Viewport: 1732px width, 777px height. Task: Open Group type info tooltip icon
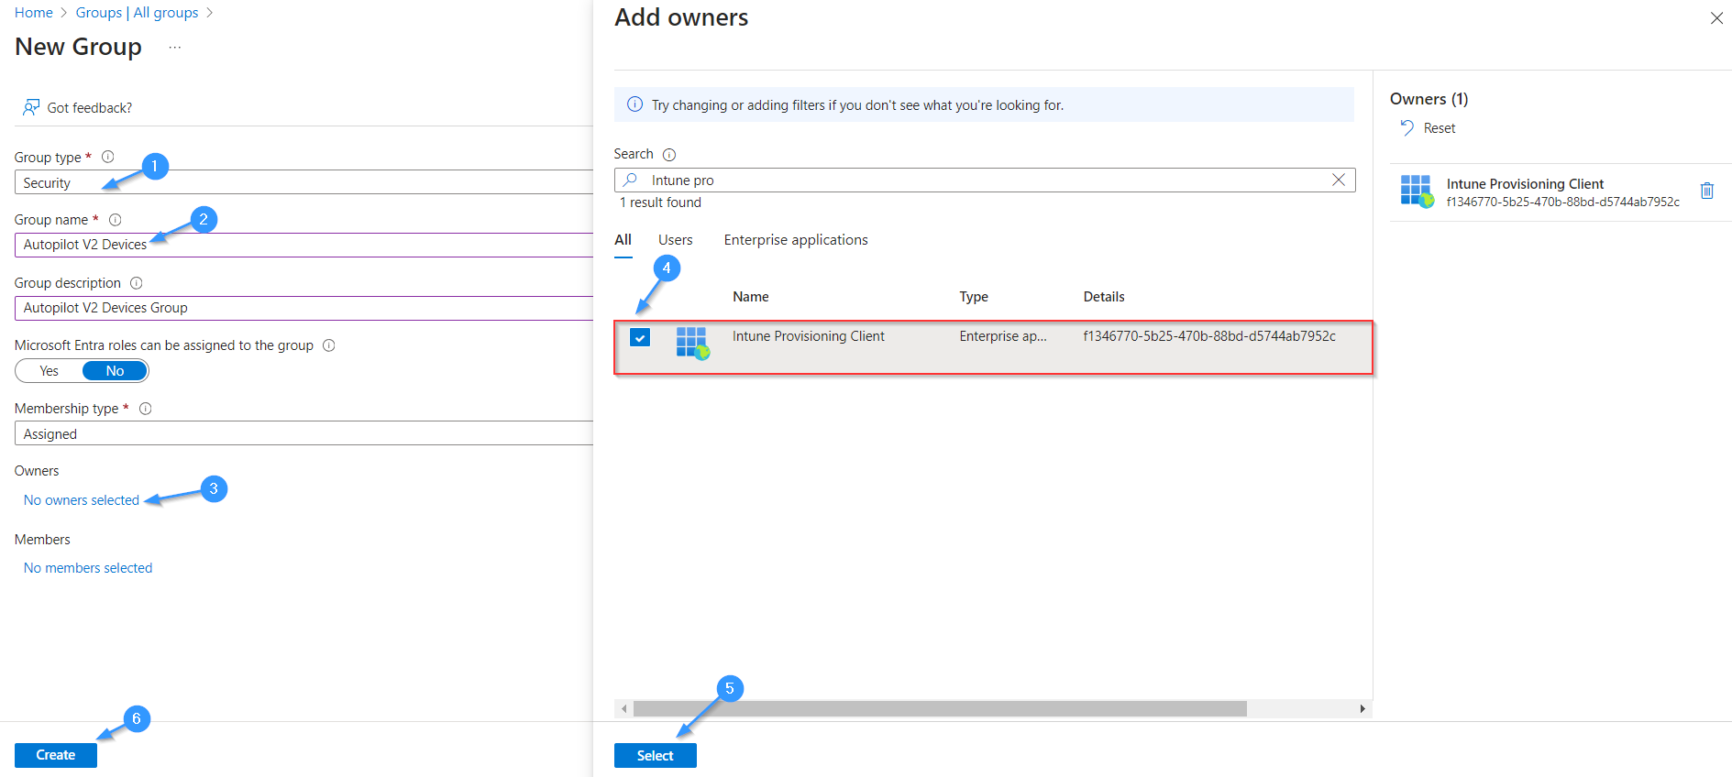click(107, 157)
